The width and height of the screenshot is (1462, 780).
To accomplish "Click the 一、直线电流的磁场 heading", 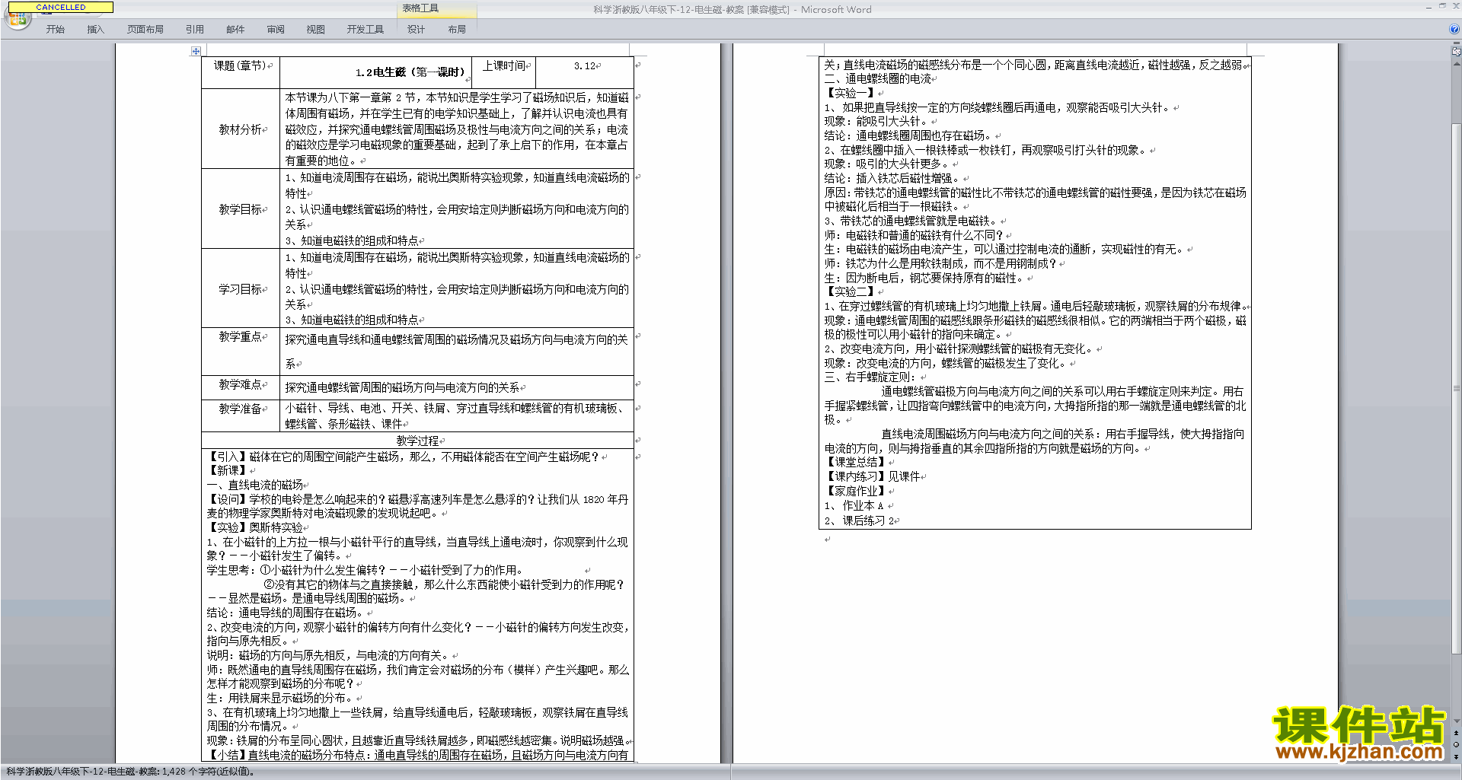I will (256, 485).
